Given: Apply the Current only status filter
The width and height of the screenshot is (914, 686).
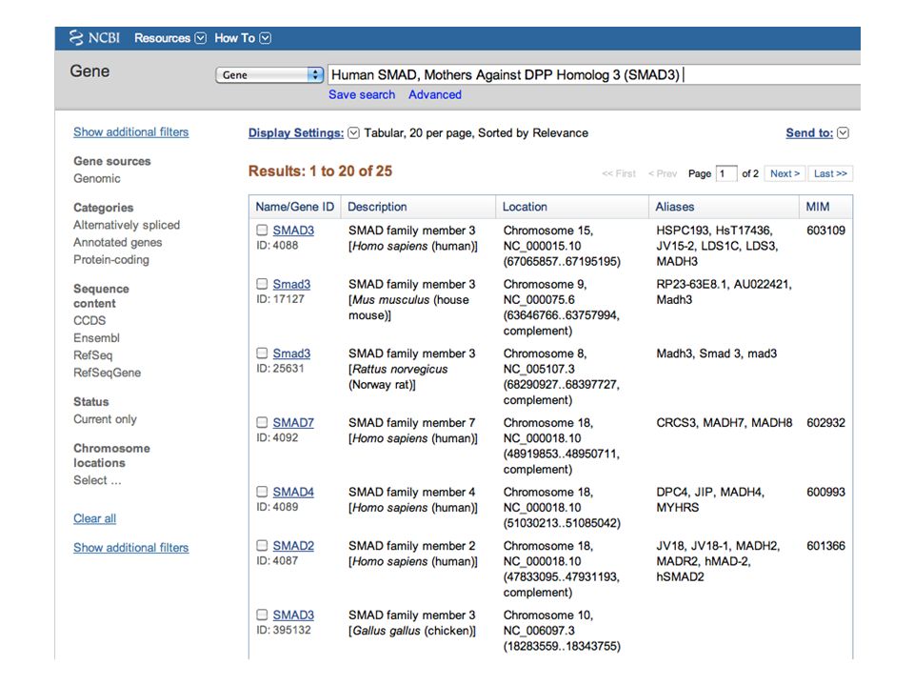Looking at the screenshot, I should (105, 419).
